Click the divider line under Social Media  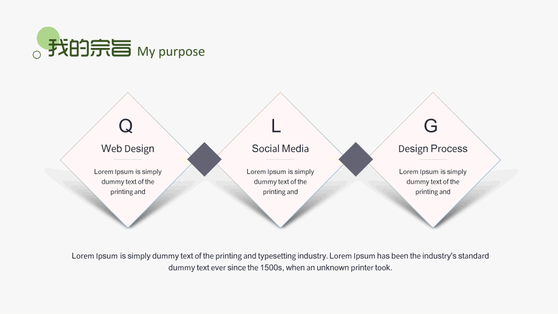tap(281, 160)
